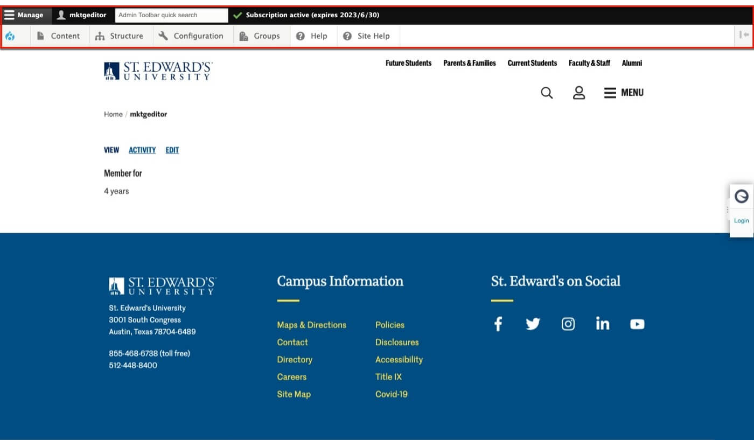Toggle toolbar orientation with the arrow button

pos(744,36)
